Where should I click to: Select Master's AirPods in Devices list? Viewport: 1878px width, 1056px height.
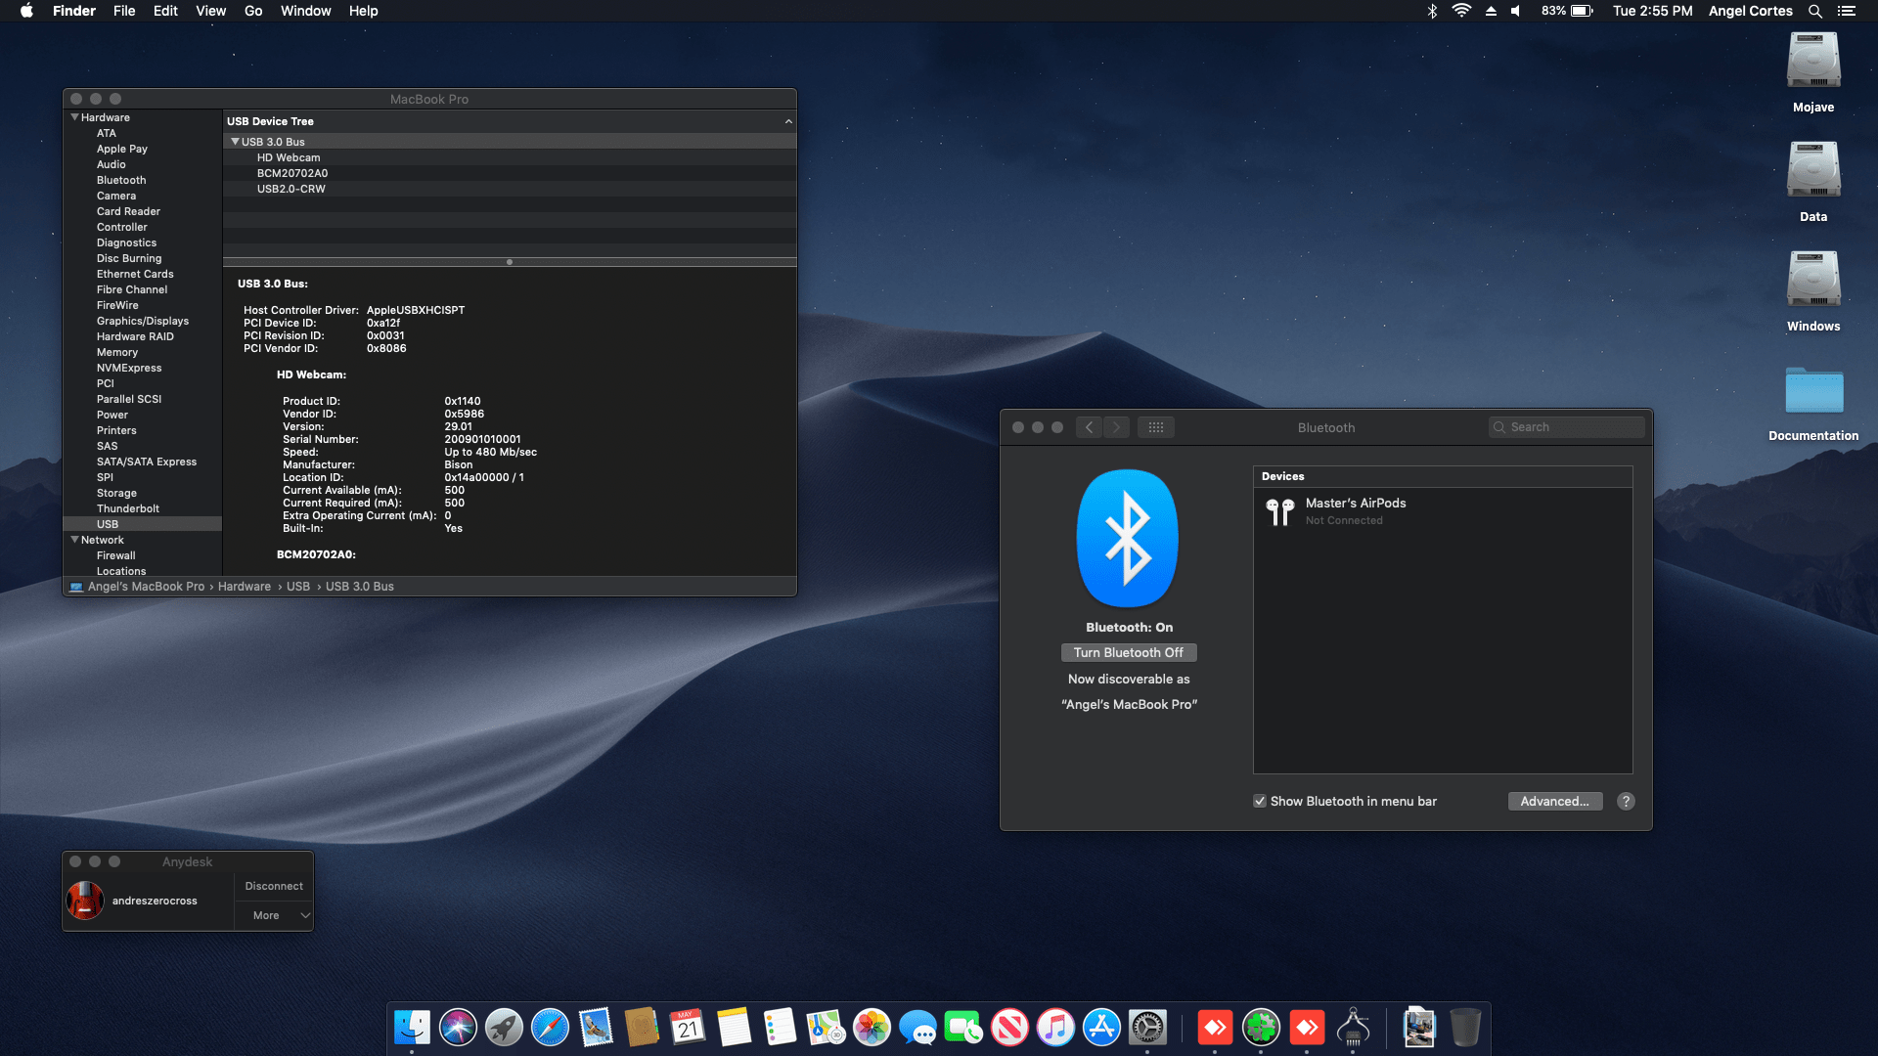[x=1356, y=510]
